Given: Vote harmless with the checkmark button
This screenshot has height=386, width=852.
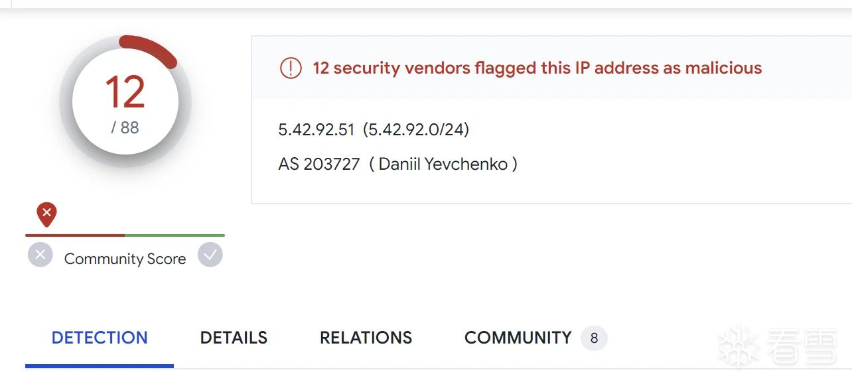Looking at the screenshot, I should pos(210,255).
